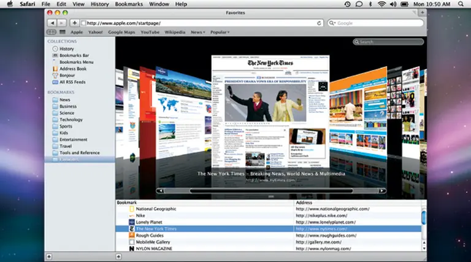
Task: Open the Apple bookmark bar link
Action: click(x=77, y=32)
